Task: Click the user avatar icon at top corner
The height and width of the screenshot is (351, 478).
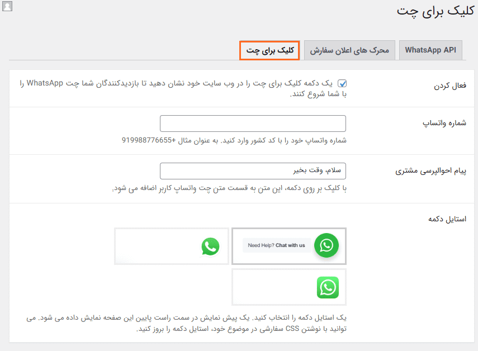Action: click(7, 6)
